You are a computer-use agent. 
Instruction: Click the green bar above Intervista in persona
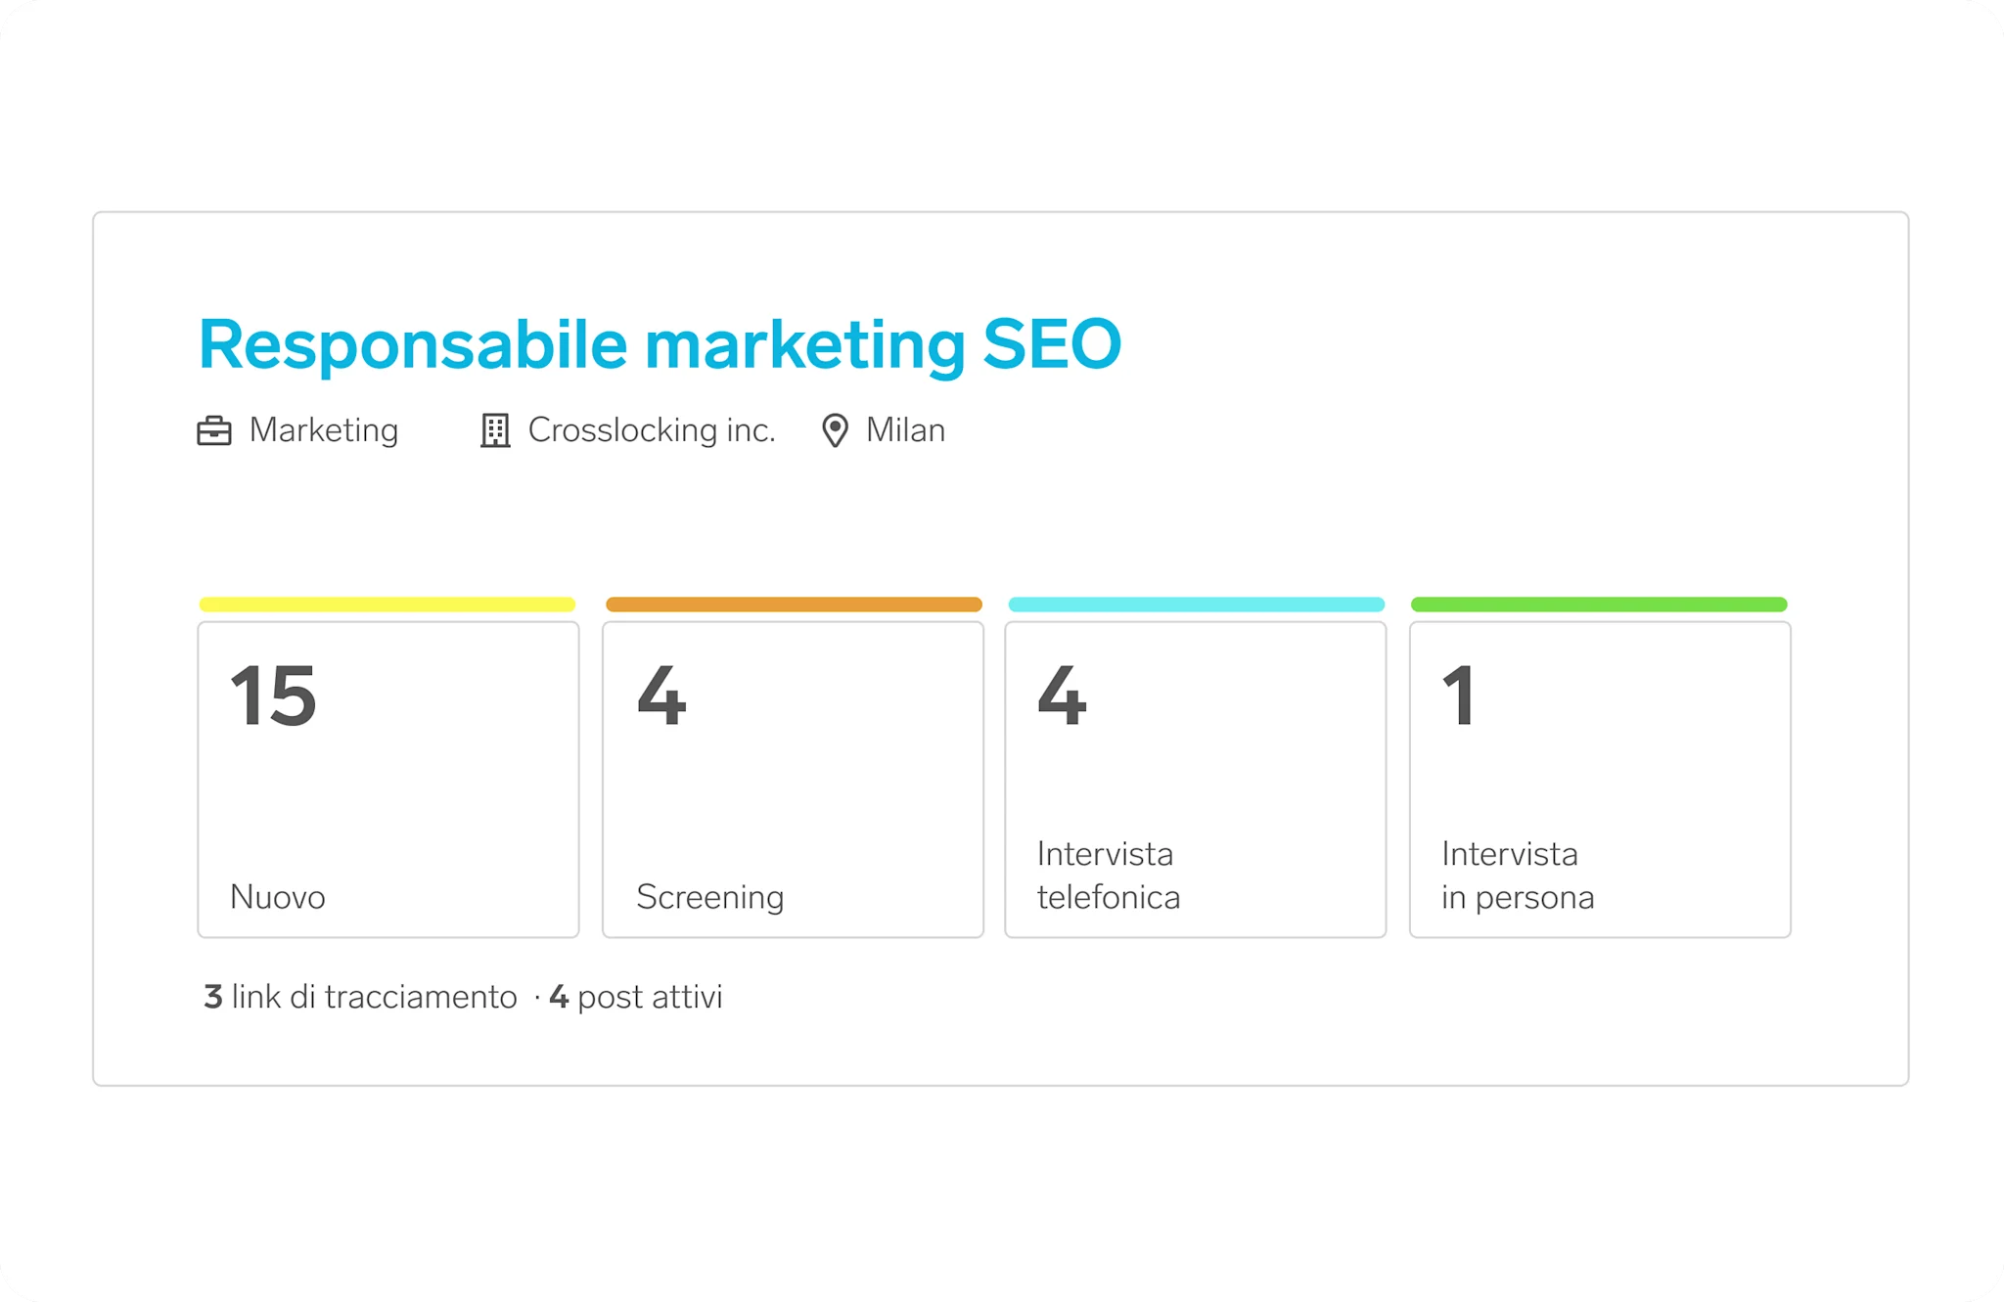pyautogui.click(x=1599, y=605)
